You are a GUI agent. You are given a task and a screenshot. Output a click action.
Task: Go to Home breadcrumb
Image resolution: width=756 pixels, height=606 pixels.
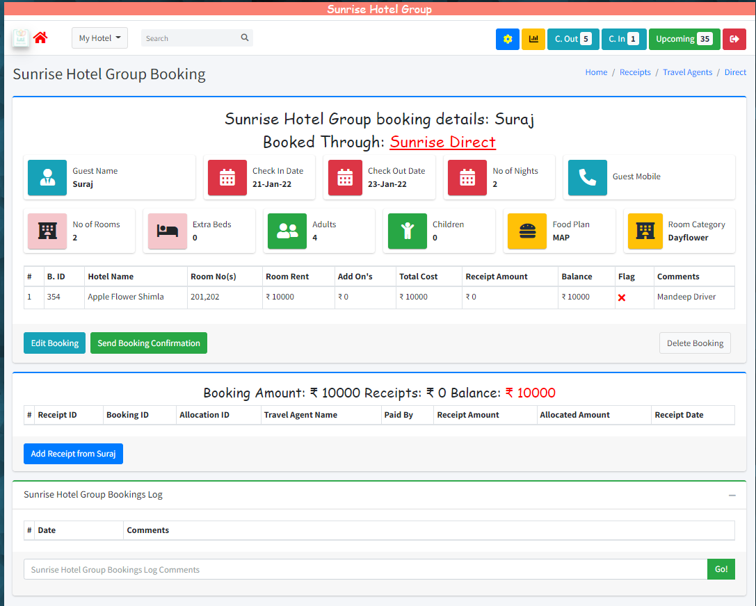click(x=597, y=72)
